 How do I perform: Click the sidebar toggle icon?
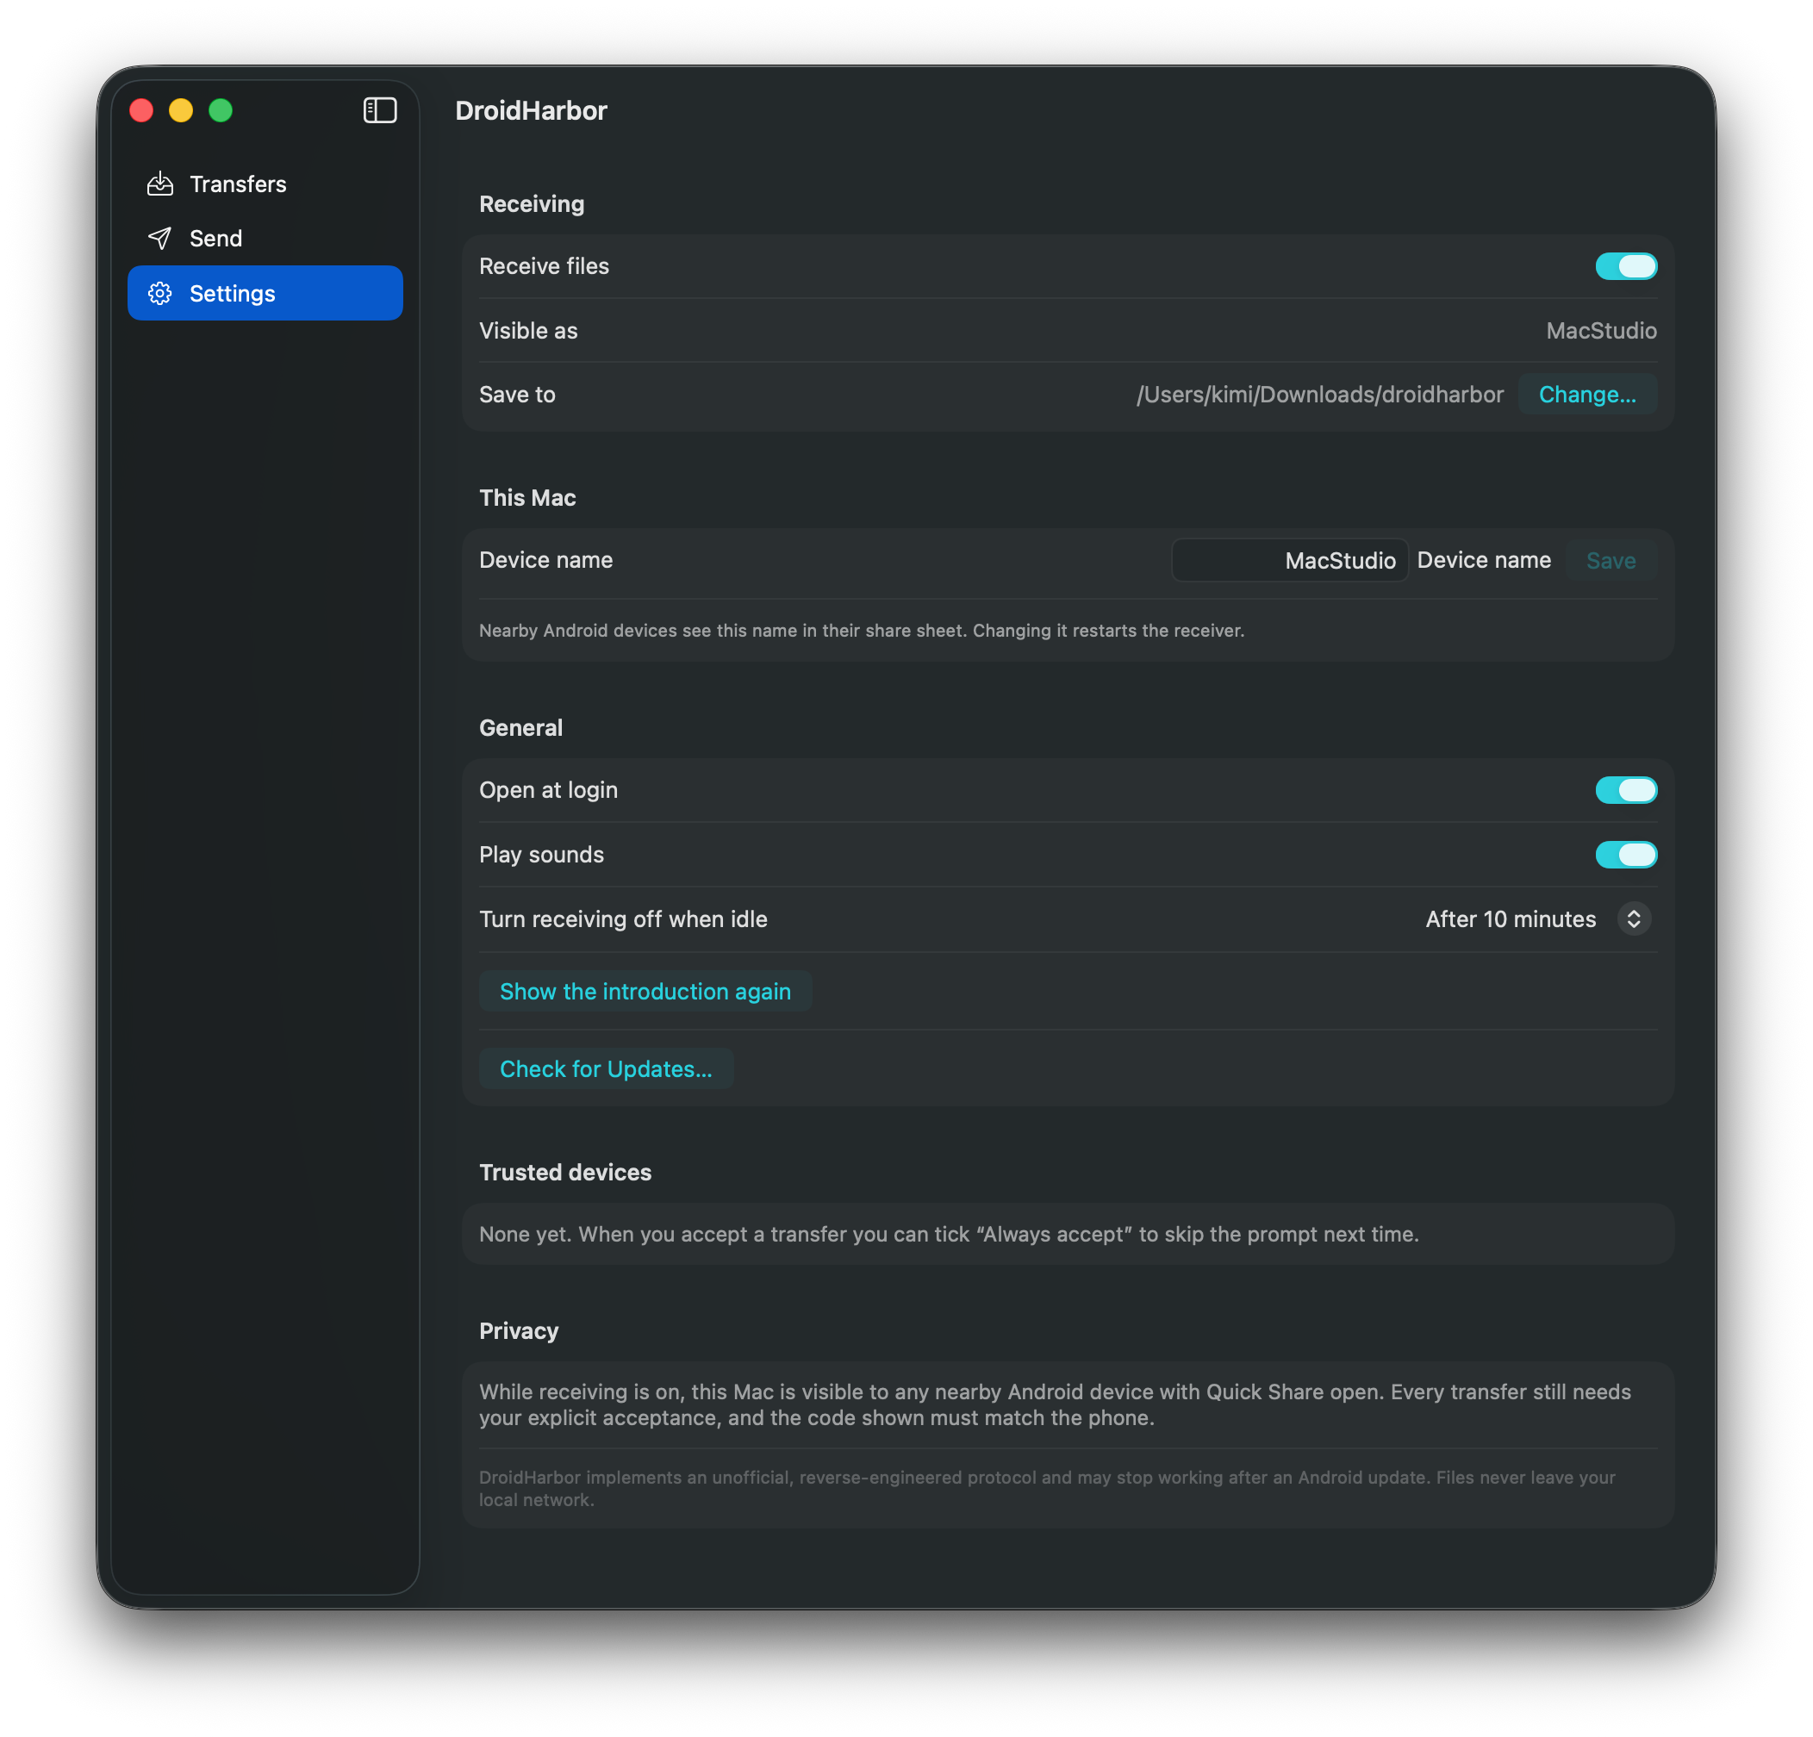(x=379, y=110)
